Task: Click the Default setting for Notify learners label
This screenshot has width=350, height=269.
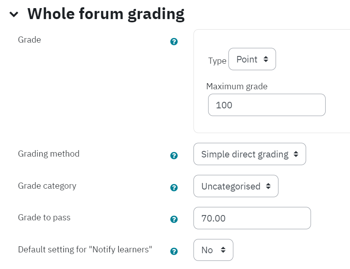Action: click(85, 250)
